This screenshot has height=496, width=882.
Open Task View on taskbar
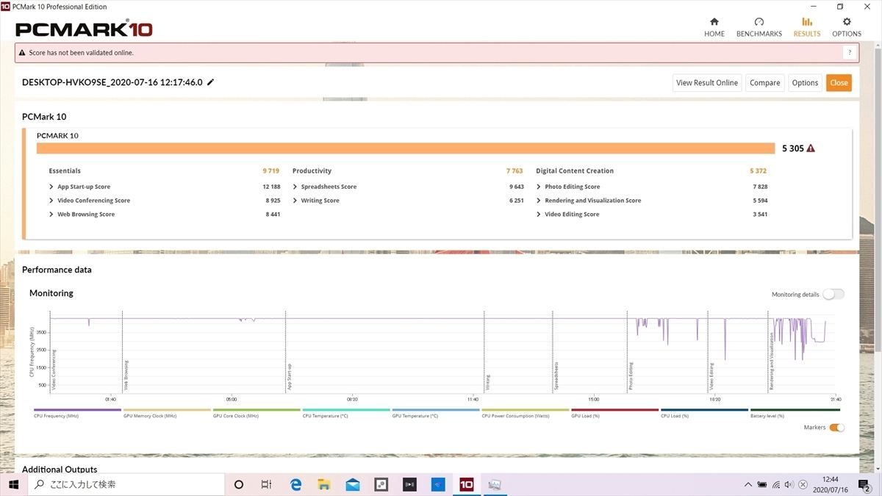tap(267, 484)
